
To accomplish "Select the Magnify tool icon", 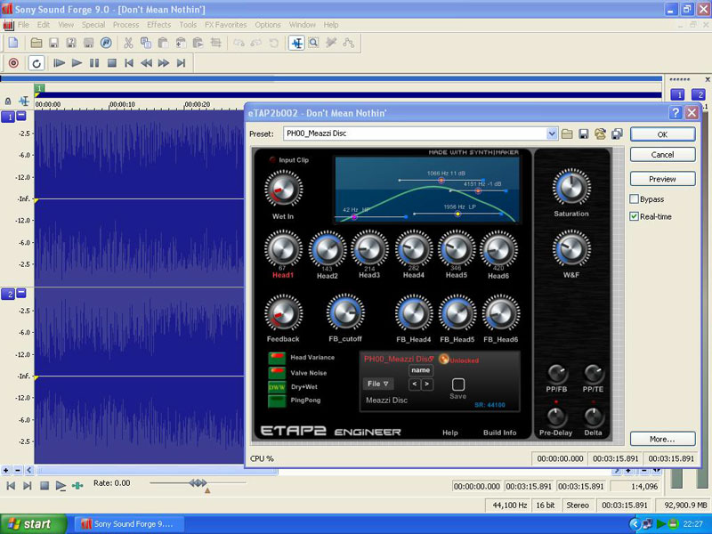I will pos(314,43).
